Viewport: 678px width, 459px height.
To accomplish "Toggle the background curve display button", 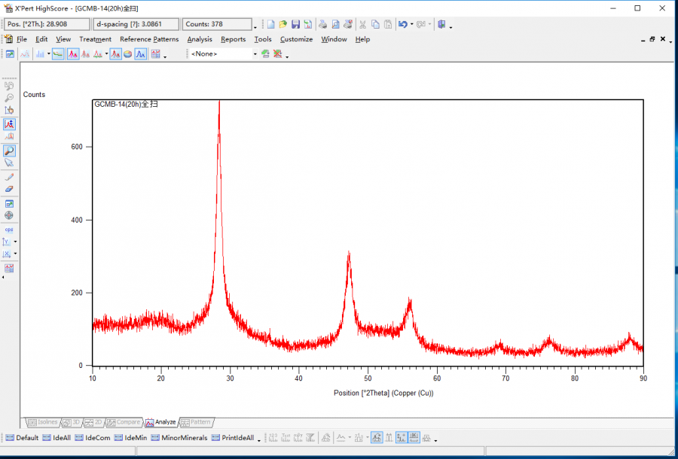I will coord(58,54).
